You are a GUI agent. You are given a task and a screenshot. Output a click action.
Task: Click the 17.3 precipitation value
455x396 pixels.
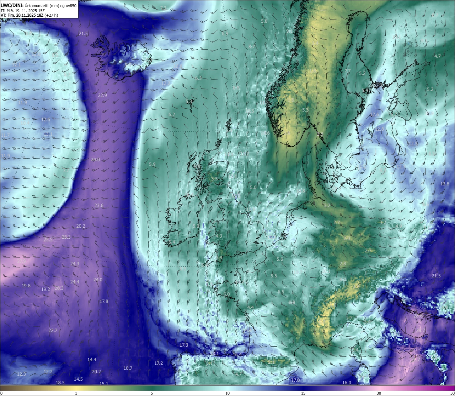[184, 345]
